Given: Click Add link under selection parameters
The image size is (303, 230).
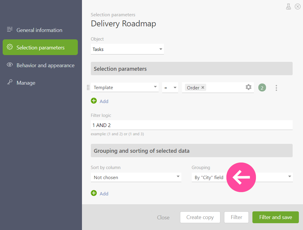Looking at the screenshot, I should point(104,101).
